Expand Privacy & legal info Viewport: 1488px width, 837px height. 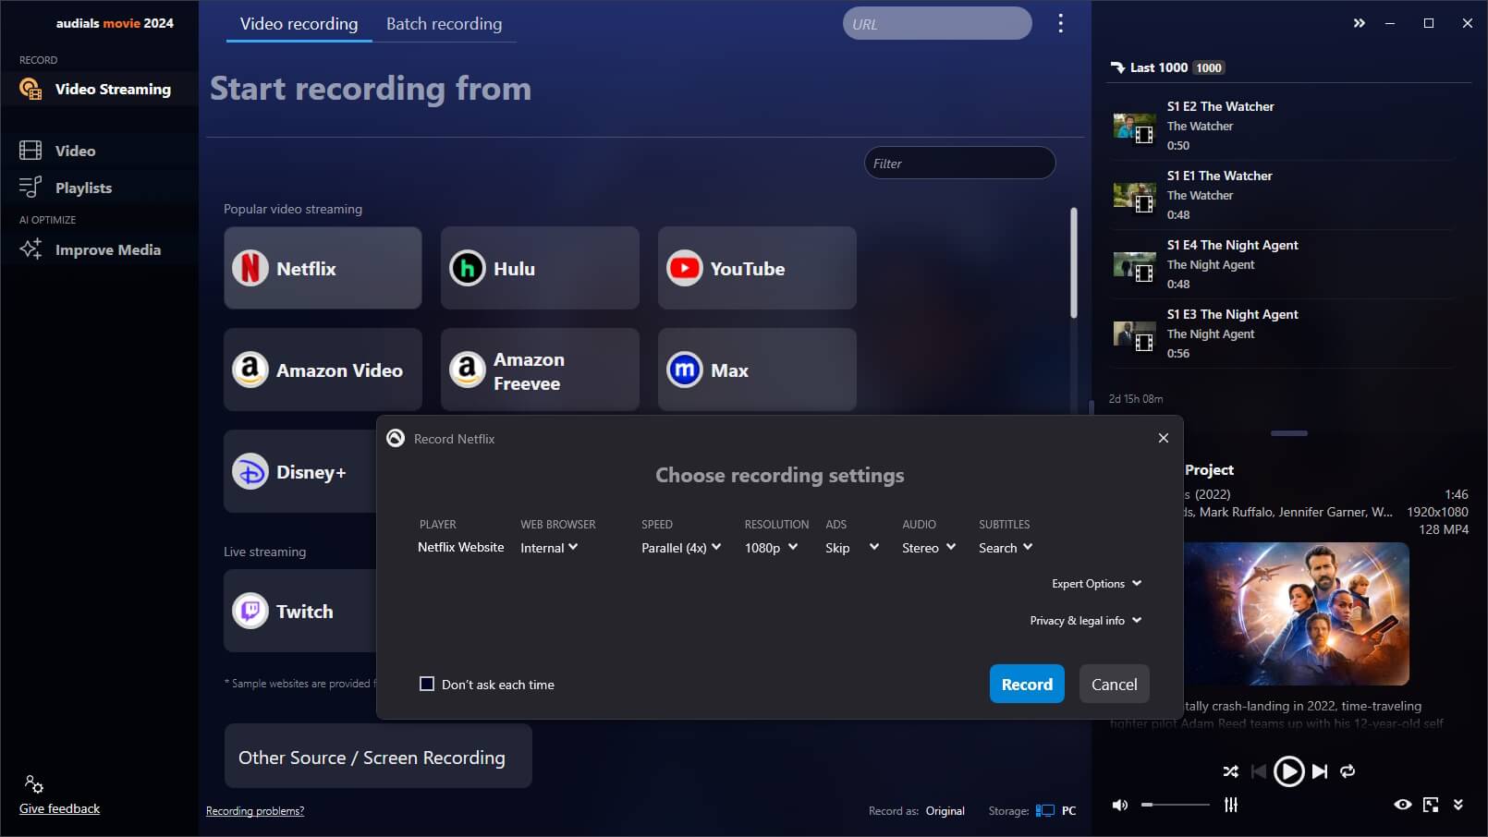click(x=1086, y=621)
